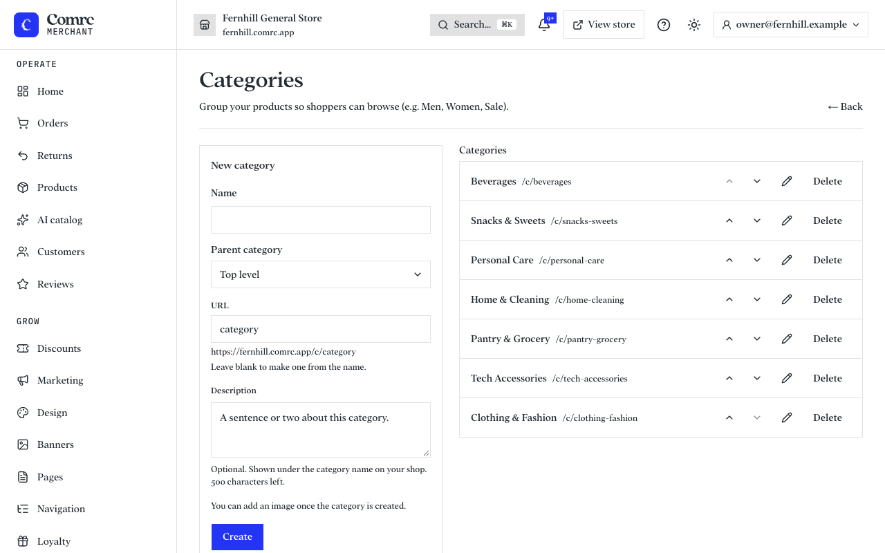Delete the Pantry & Grocery category

pyautogui.click(x=828, y=339)
